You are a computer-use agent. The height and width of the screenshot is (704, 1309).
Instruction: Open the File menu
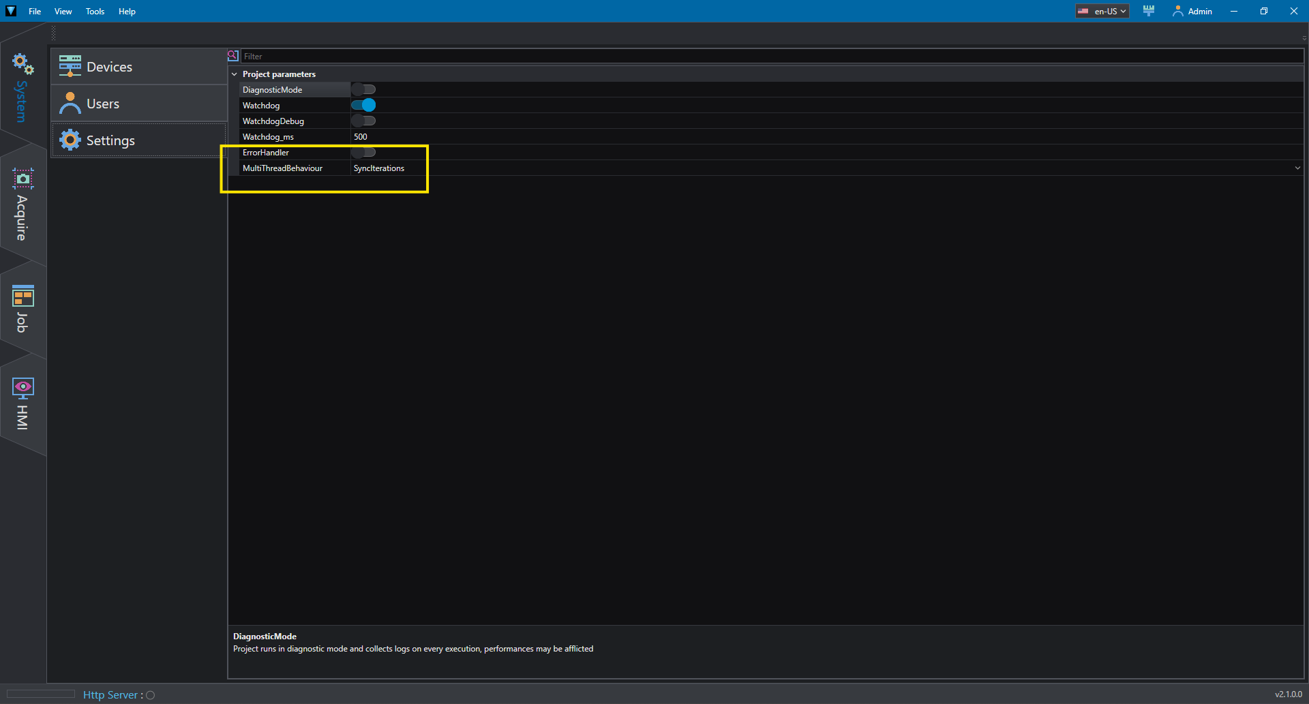click(35, 11)
